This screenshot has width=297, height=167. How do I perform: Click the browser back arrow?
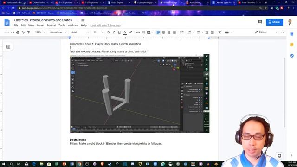3,8
